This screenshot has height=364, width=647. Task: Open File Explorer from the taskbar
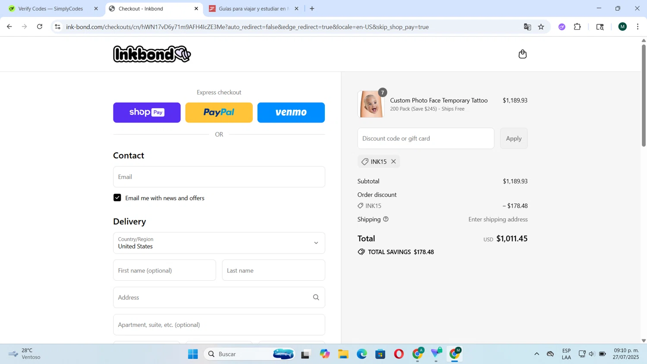343,354
